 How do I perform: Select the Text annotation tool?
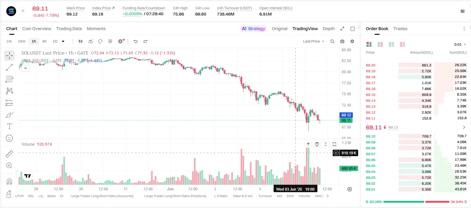click(x=9, y=126)
